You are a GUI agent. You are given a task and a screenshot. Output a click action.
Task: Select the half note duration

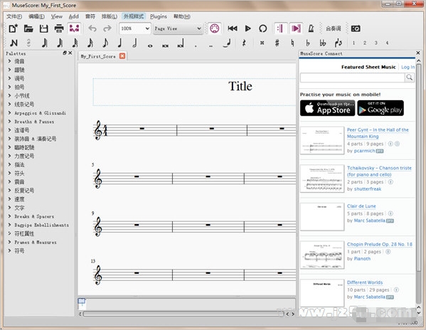coord(134,43)
